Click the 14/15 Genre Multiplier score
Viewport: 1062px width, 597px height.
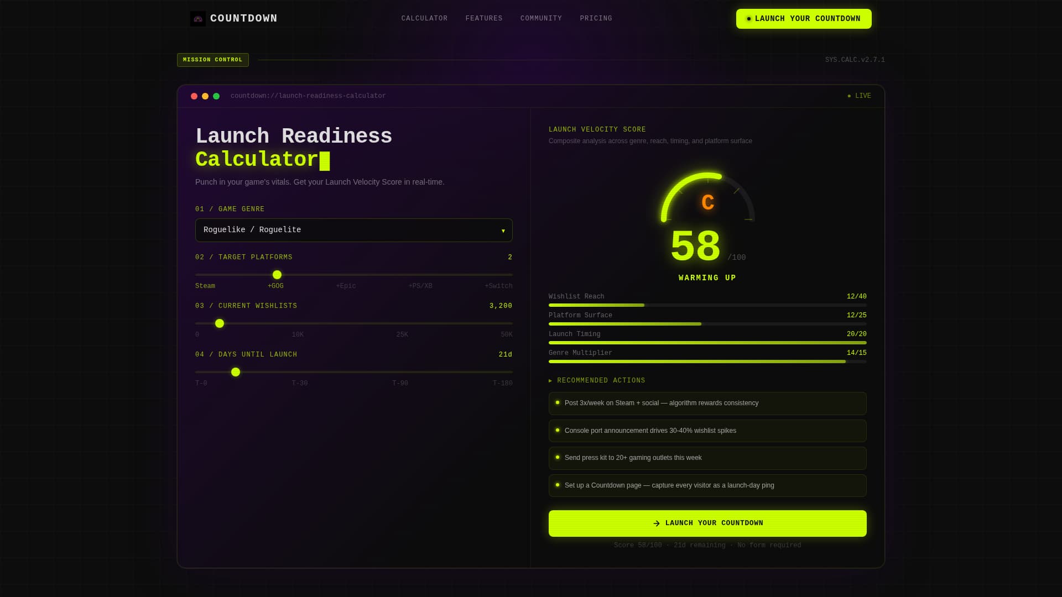click(x=857, y=353)
